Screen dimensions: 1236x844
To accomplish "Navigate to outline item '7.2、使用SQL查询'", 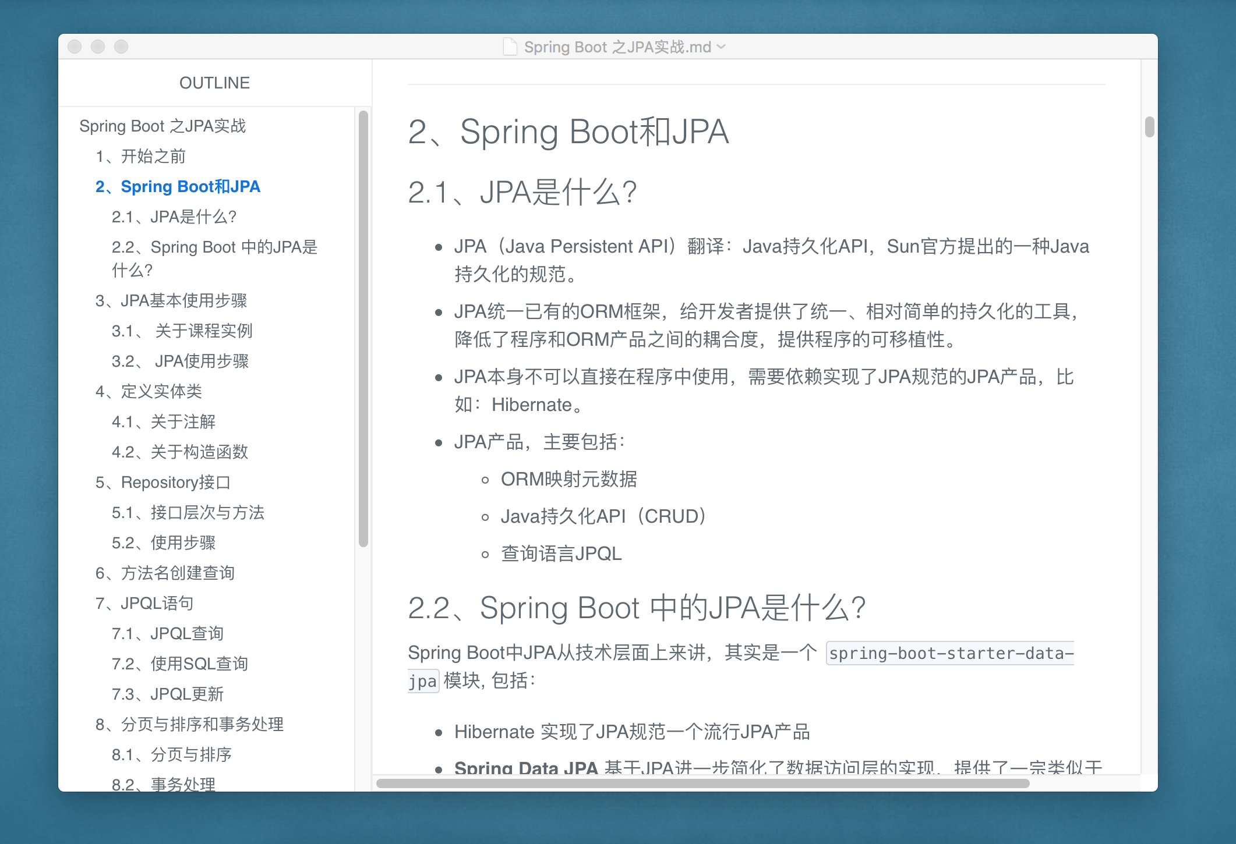I will (180, 664).
